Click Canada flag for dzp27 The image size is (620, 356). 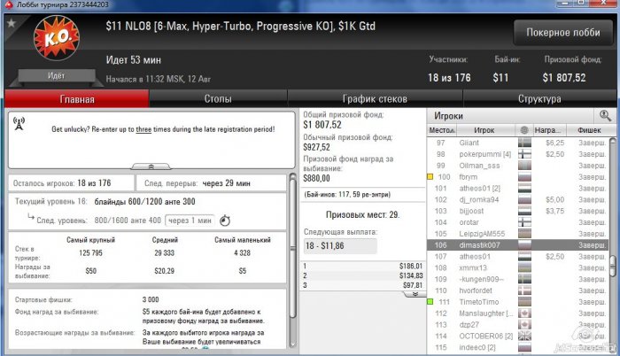tap(524, 325)
